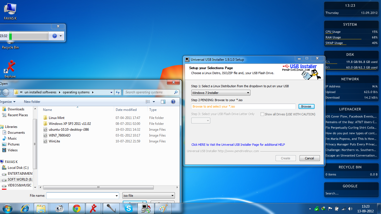Click the microphone app in taskbar

coord(111,208)
